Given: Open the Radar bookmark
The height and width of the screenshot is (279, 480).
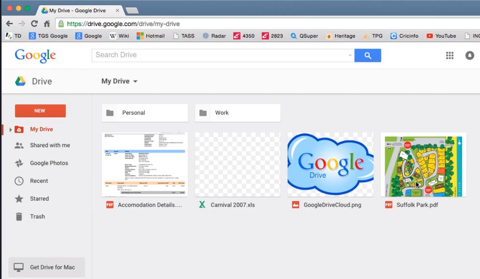Looking at the screenshot, I should click(x=214, y=36).
